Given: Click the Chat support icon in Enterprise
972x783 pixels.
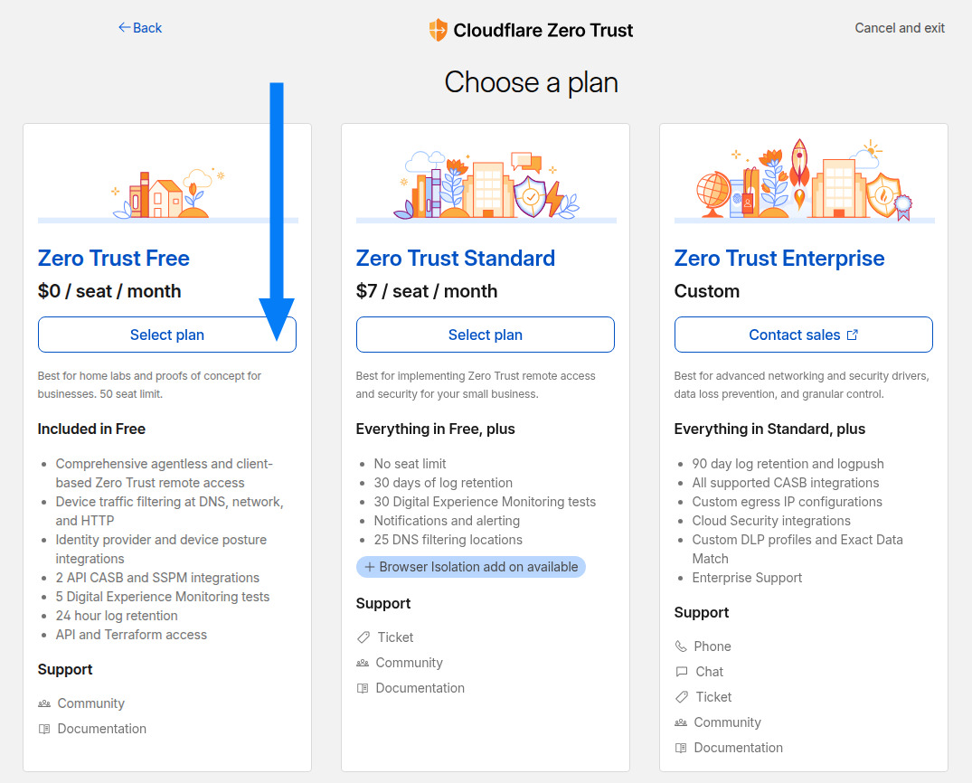Looking at the screenshot, I should click(x=681, y=672).
